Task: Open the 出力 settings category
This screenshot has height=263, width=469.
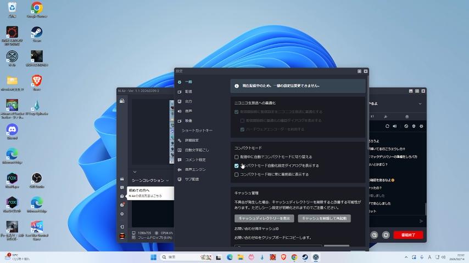Action: [188, 101]
